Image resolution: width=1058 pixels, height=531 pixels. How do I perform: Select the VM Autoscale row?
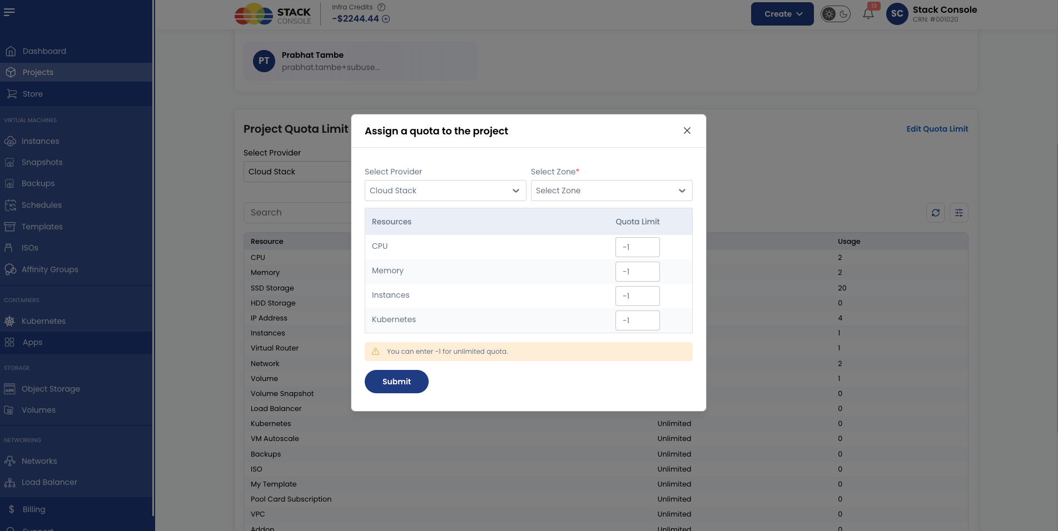point(606,439)
